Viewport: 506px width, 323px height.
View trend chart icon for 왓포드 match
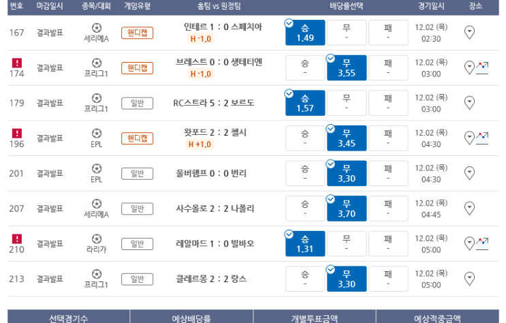[482, 138]
